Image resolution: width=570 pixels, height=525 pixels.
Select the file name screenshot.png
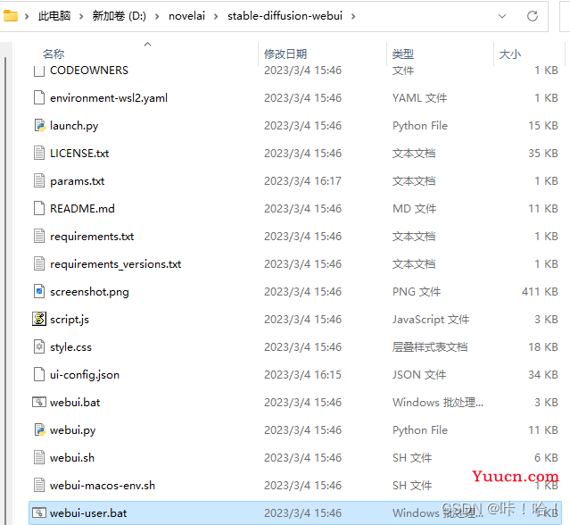[x=89, y=291]
